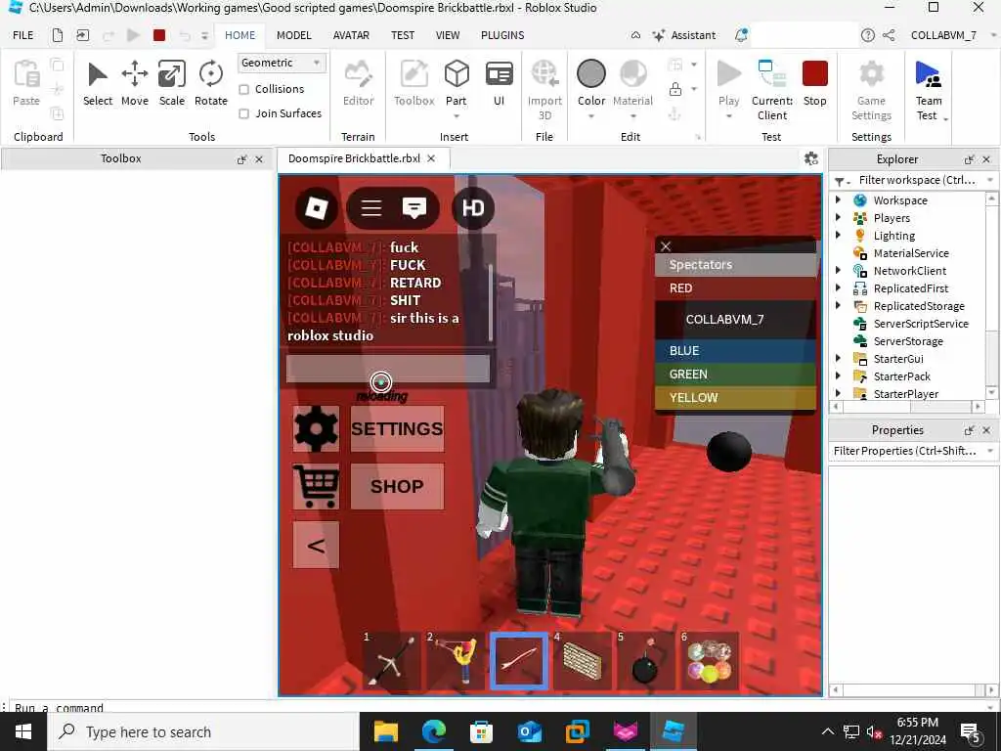Screen dimensions: 1001x751
Task: Click the HD admin icon
Action: 473,207
